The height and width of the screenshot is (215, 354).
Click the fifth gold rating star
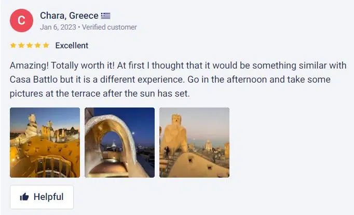pos(46,45)
